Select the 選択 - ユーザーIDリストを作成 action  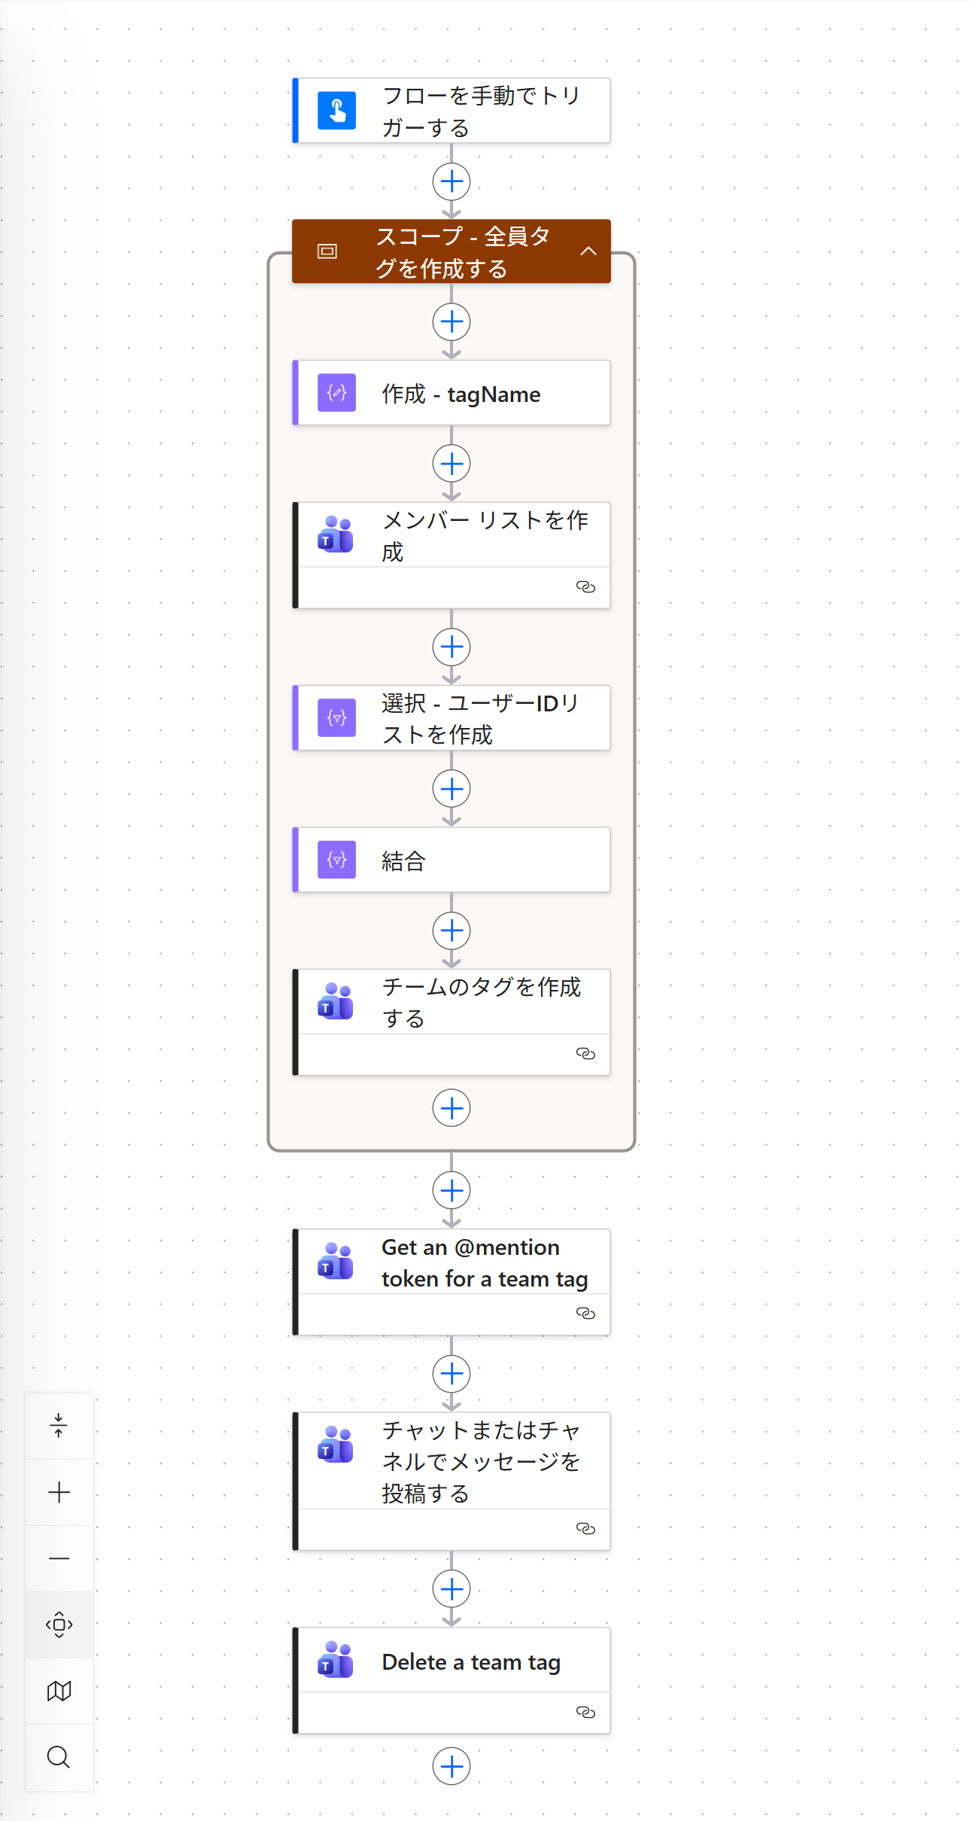479,718
